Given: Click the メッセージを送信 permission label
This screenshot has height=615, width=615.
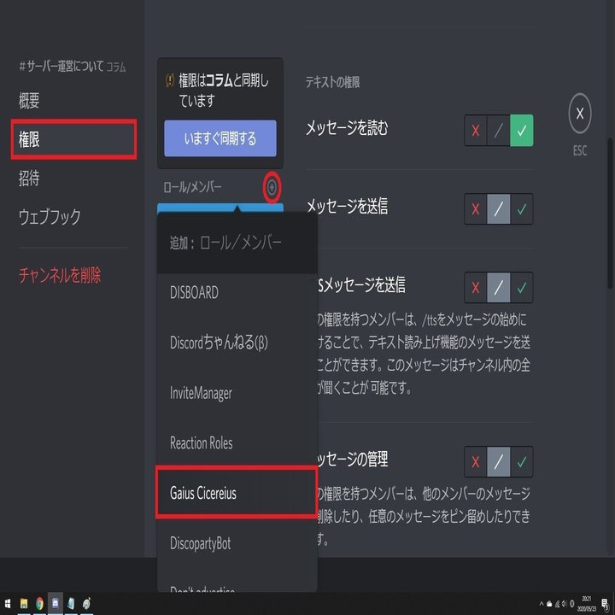Looking at the screenshot, I should (347, 206).
